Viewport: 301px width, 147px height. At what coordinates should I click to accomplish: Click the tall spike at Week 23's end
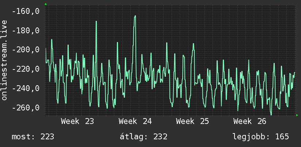[96, 21]
